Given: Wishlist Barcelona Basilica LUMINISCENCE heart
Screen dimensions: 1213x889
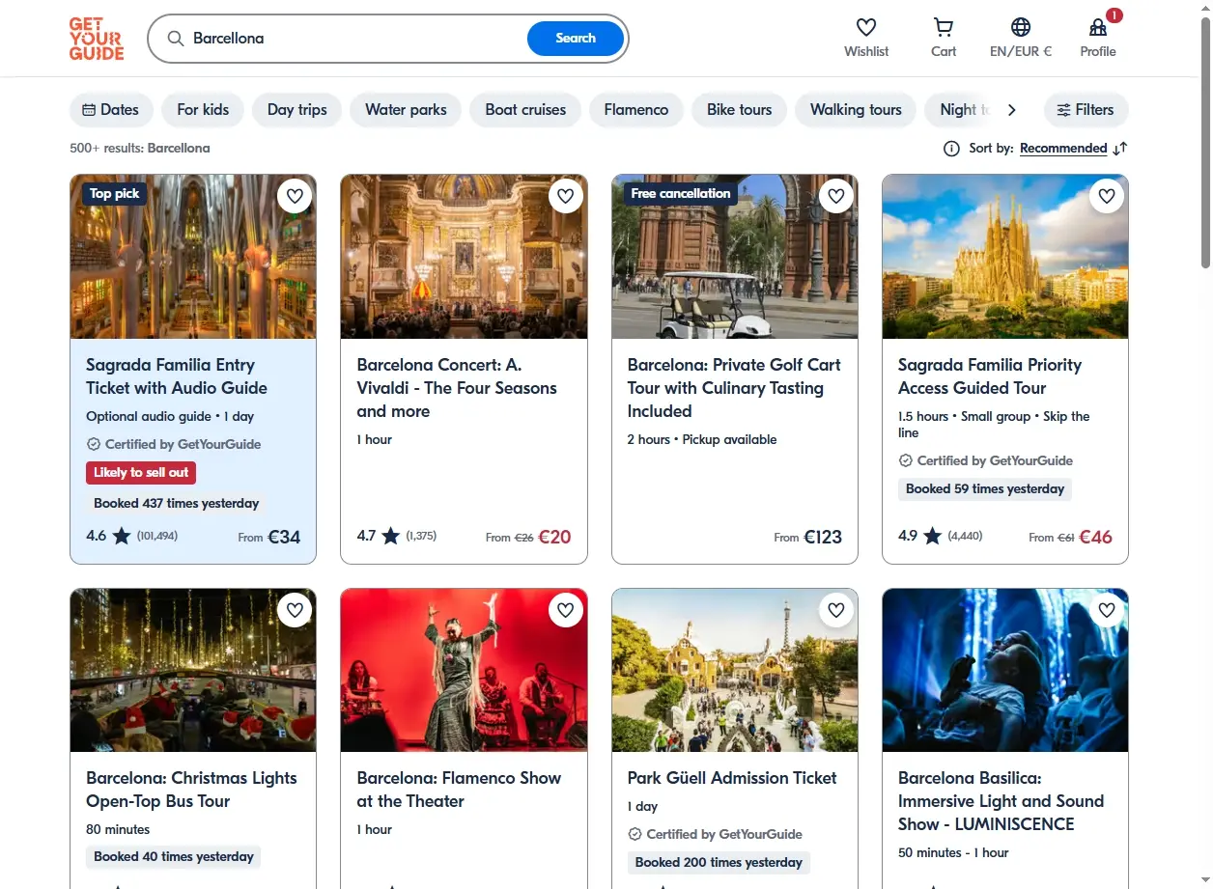Looking at the screenshot, I should pos(1107,610).
